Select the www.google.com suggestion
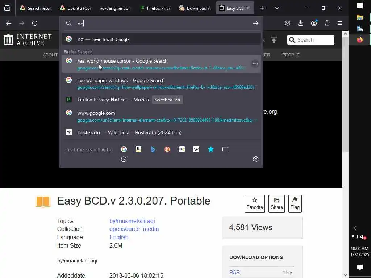 [x=161, y=116]
